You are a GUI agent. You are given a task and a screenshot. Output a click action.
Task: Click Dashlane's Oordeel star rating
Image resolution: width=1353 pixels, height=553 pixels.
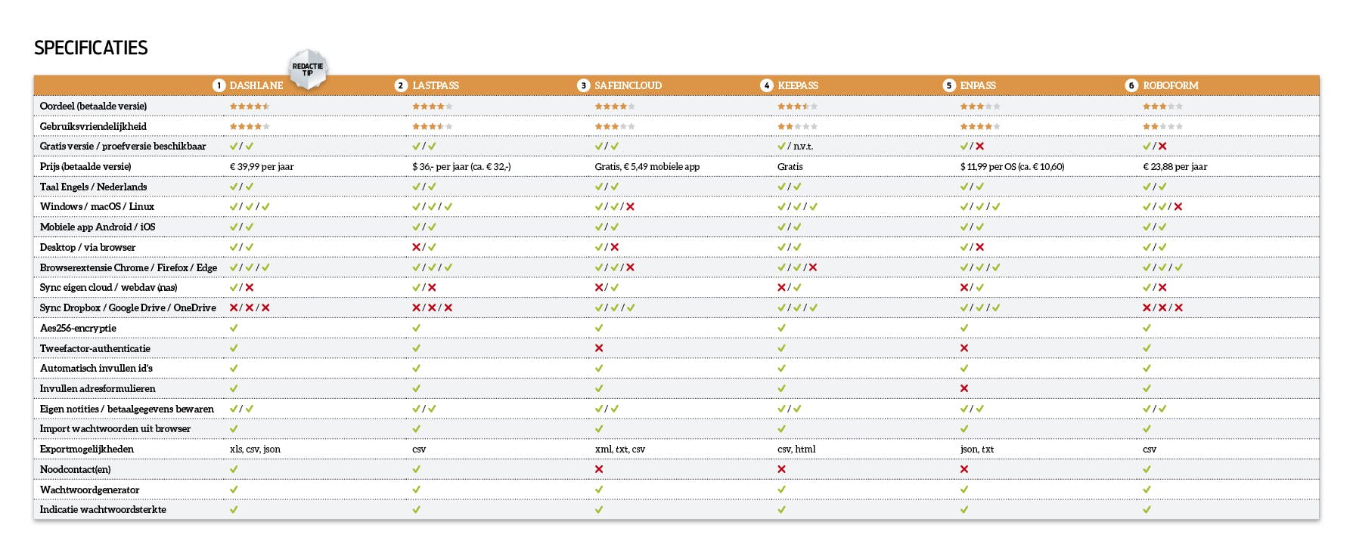click(250, 107)
